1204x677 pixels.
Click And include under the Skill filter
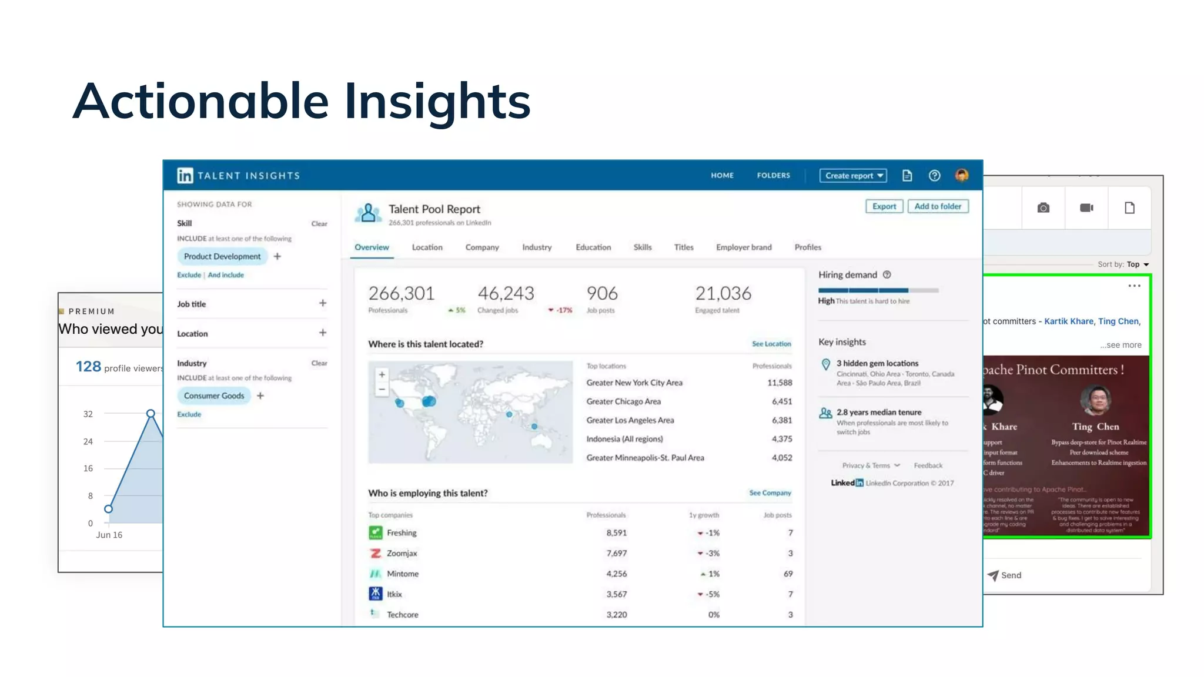226,275
